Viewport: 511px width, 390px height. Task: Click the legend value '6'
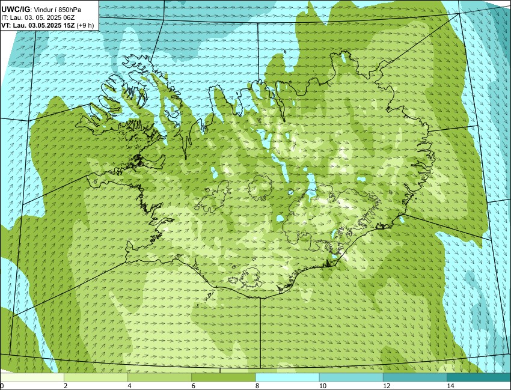194,386
